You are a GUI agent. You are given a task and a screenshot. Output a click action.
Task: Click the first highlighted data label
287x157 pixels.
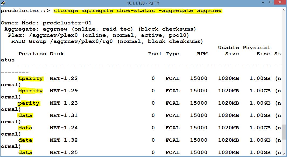pos(25,115)
